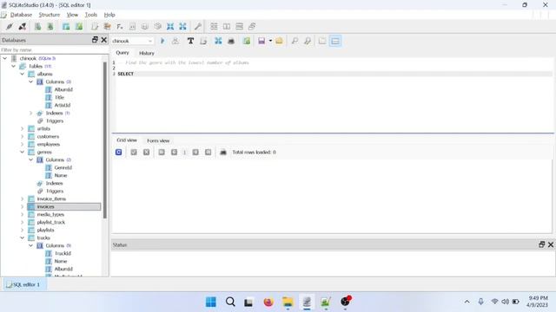The height and width of the screenshot is (312, 556).
Task: Select the media_types table
Action: (x=50, y=214)
